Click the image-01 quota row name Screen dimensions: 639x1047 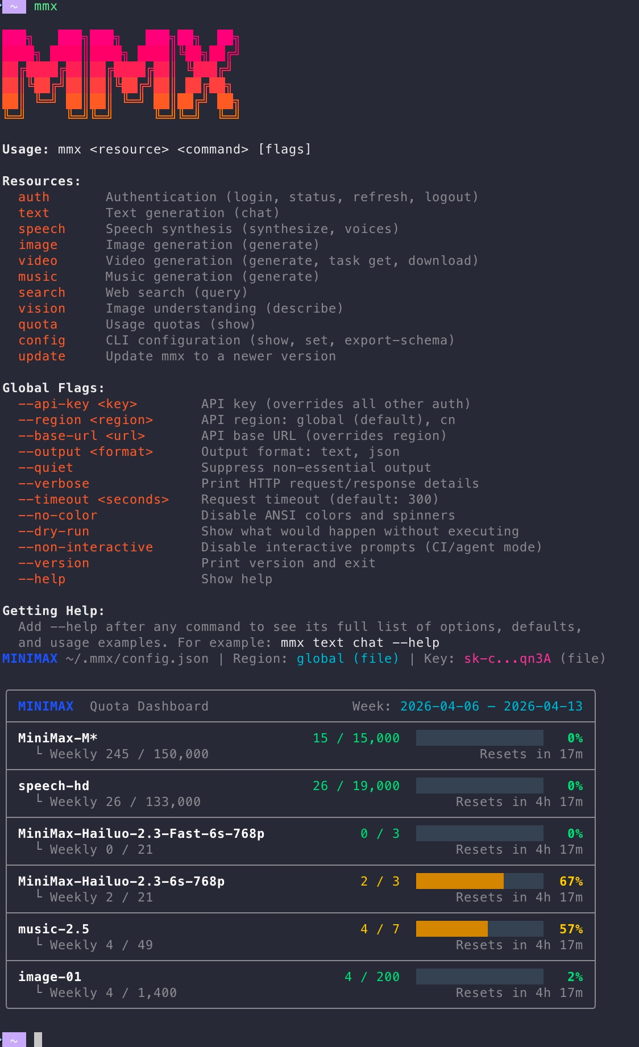click(x=49, y=977)
